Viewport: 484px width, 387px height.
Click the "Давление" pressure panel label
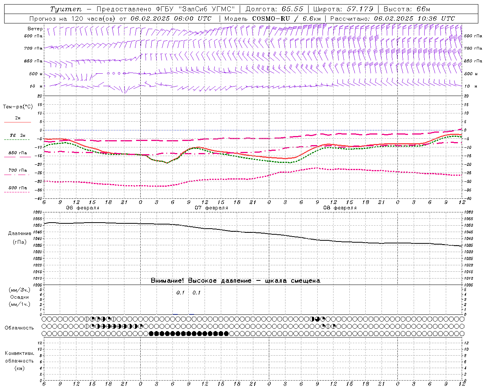[20, 234]
